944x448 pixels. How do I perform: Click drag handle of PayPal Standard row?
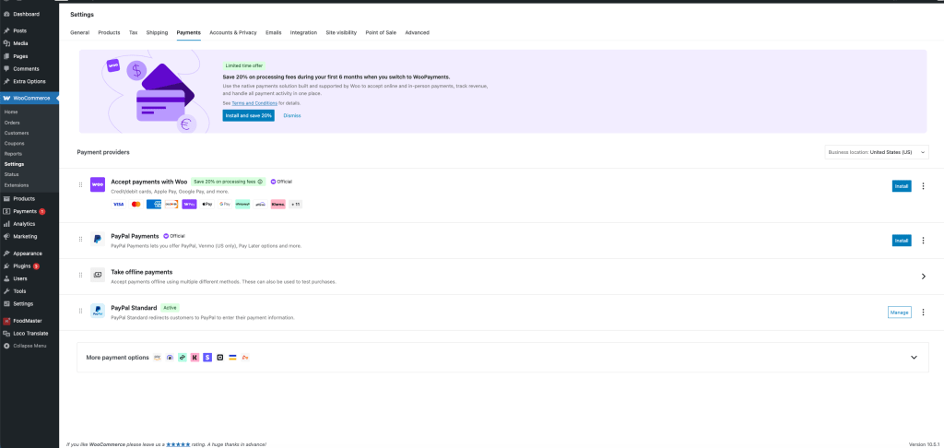tap(81, 311)
